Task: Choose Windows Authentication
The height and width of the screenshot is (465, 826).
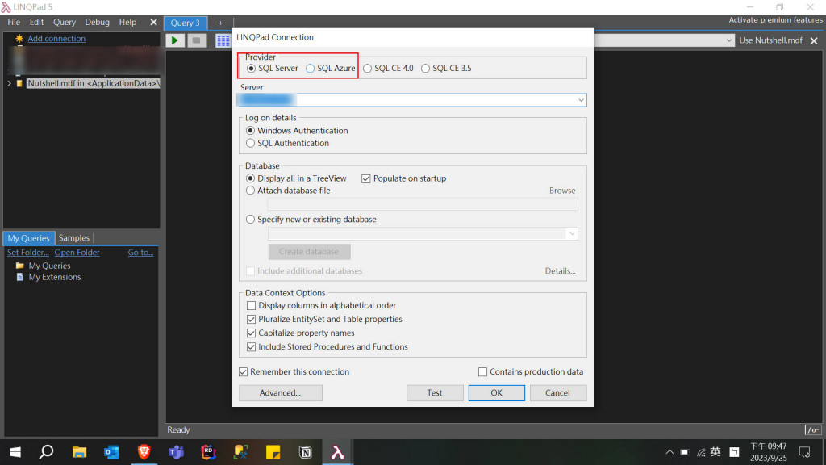Action: point(297,131)
